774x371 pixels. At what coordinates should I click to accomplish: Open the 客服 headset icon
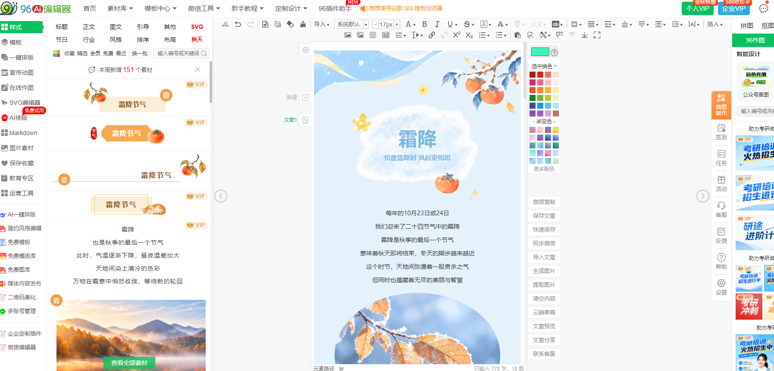(721, 209)
